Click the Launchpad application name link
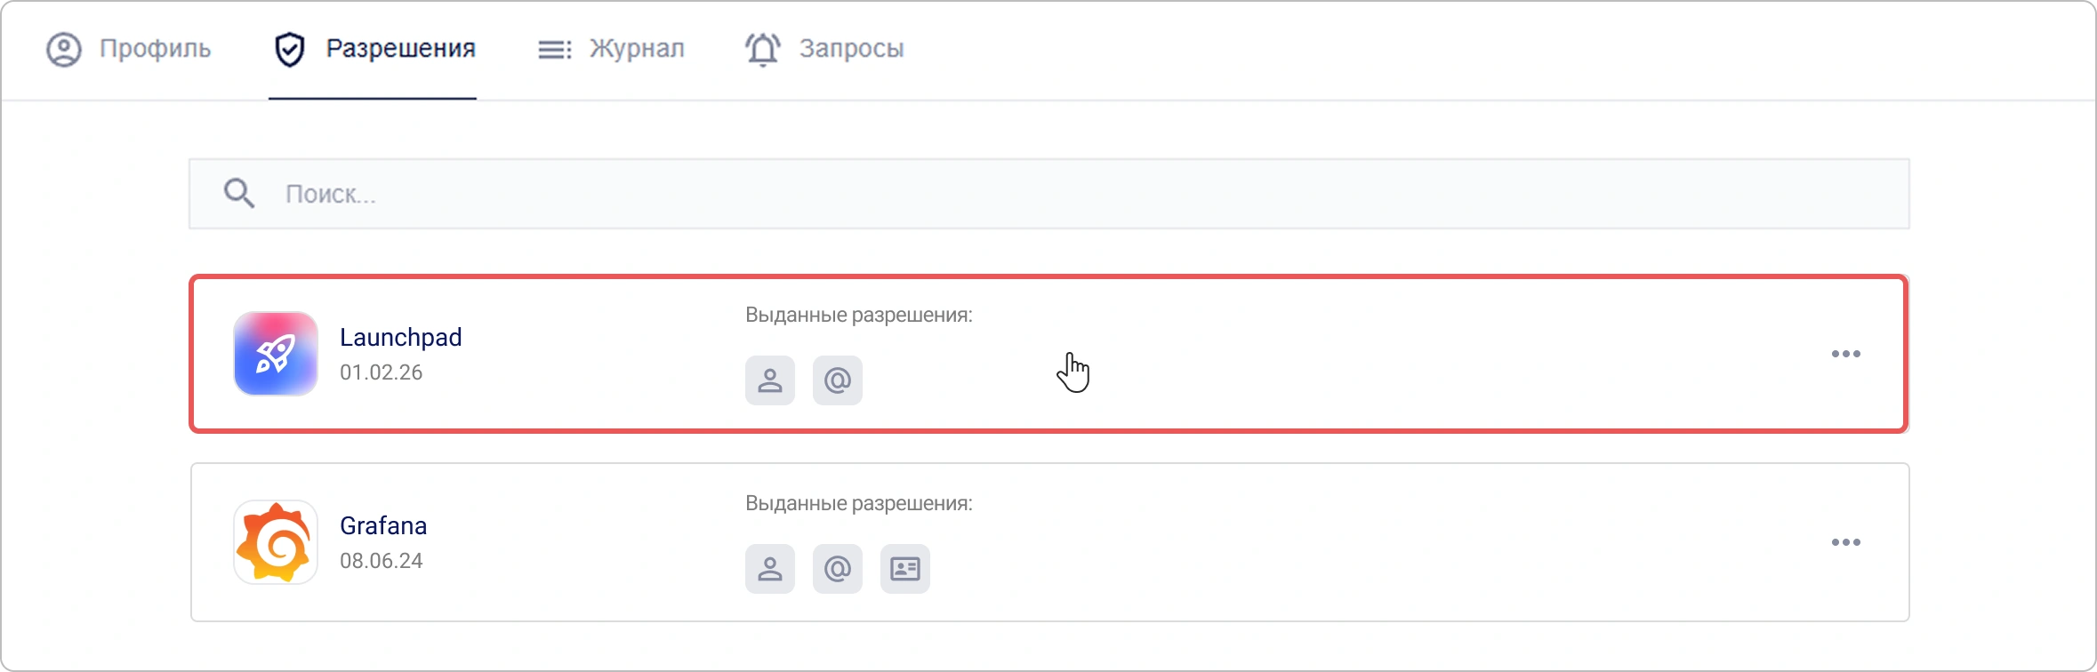 pyautogui.click(x=400, y=337)
